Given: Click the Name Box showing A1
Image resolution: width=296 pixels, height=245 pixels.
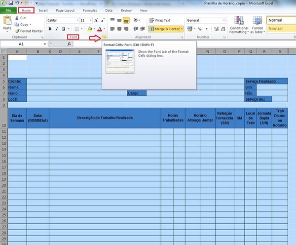Looking at the screenshot, I should click(21, 44).
